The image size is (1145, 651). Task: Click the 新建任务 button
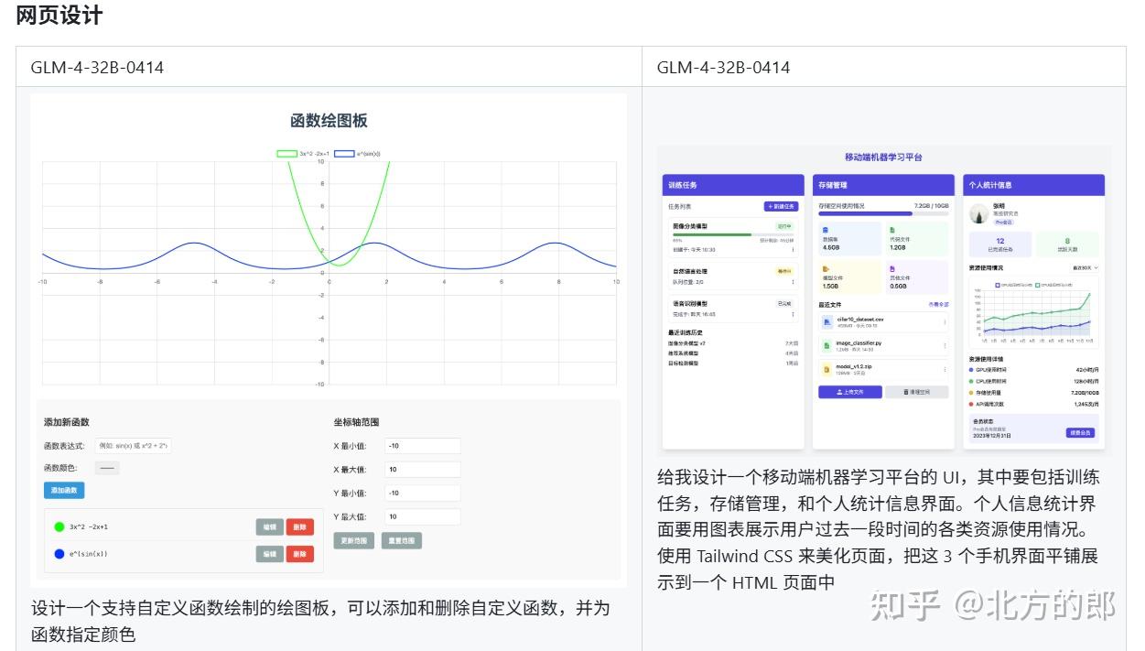780,208
